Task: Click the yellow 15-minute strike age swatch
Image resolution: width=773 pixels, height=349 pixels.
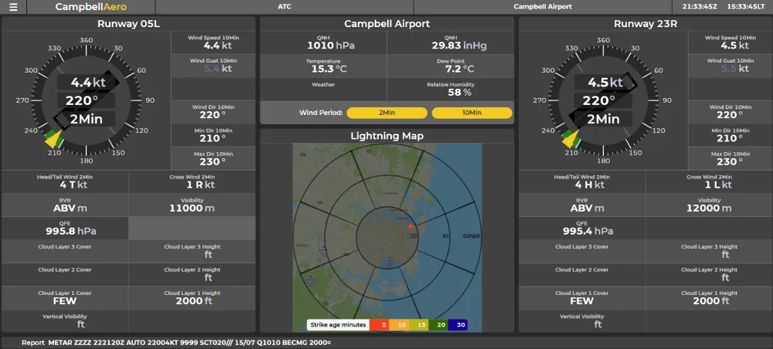Action: tap(420, 324)
